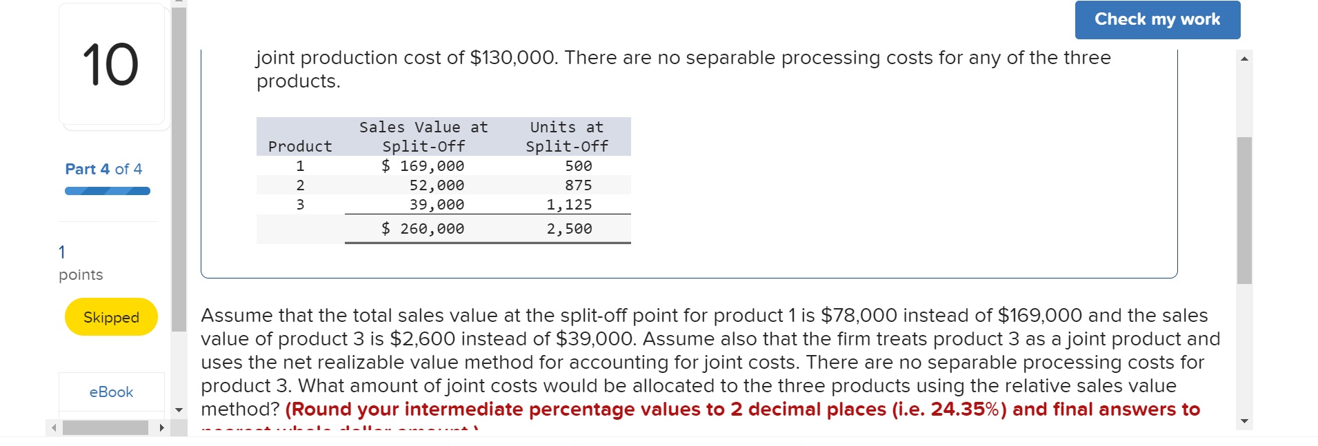Viewport: 1318px width, 446px height.
Task: Click the sidebar's left scroll arrow
Action: pyautogui.click(x=54, y=427)
